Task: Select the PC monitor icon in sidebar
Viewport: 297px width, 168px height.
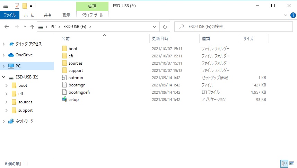Action: 11,66
